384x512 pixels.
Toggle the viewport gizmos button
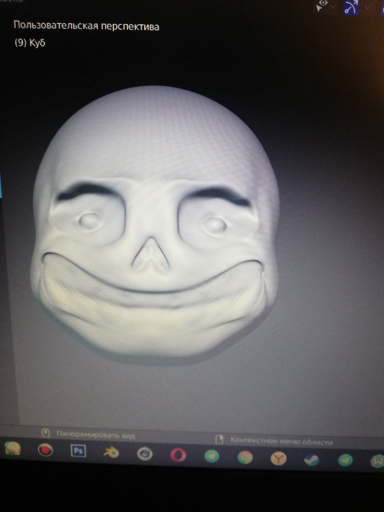(x=351, y=6)
